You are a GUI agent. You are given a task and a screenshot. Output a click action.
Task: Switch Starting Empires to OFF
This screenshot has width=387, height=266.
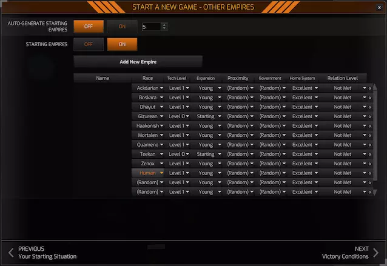(x=89, y=44)
